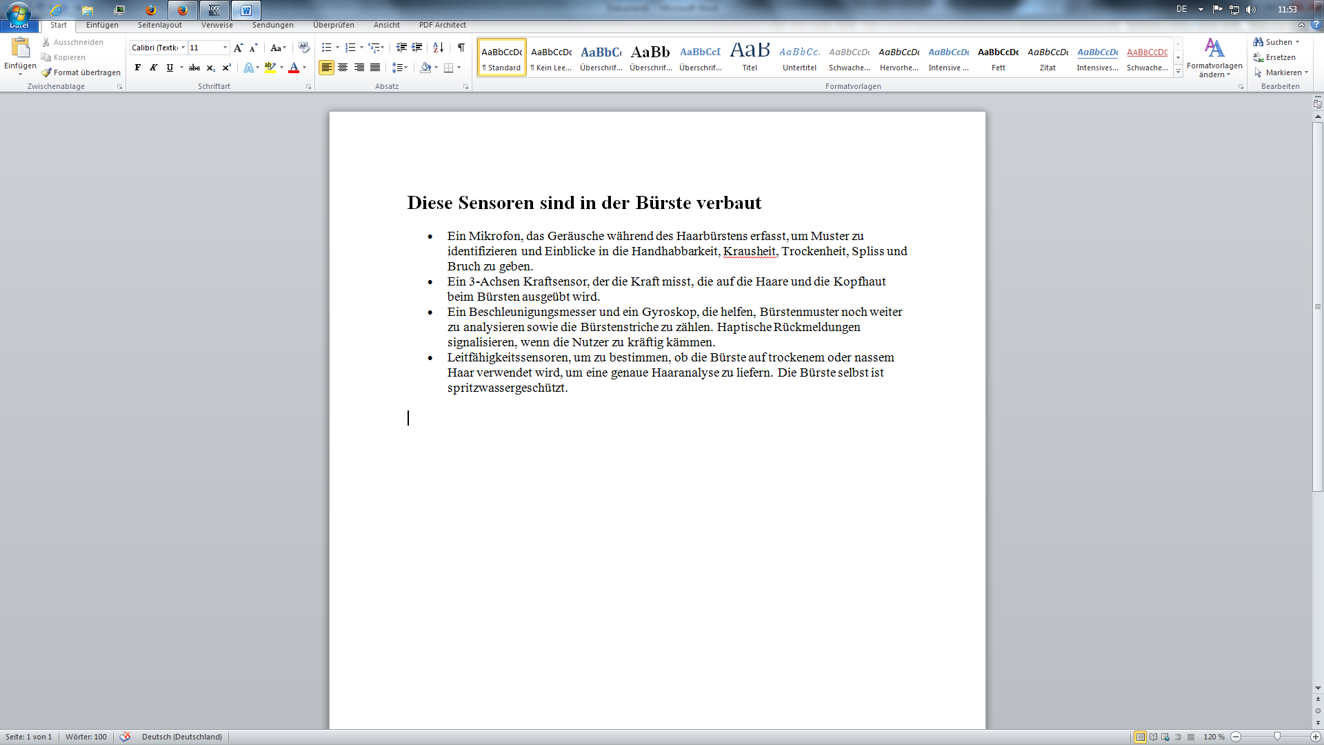Click the Firefox icon in the taskbar
This screenshot has width=1324, height=745.
151,10
